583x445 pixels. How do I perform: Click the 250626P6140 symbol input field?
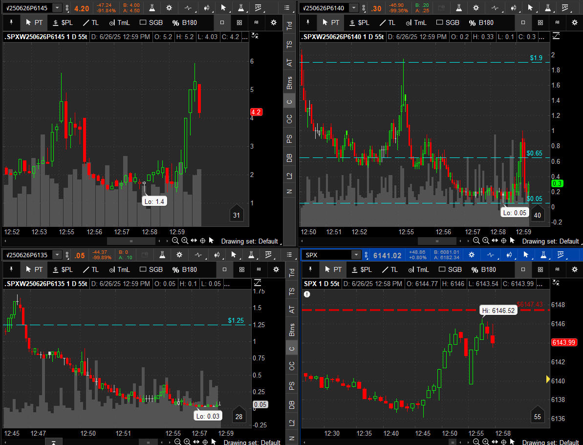[324, 8]
